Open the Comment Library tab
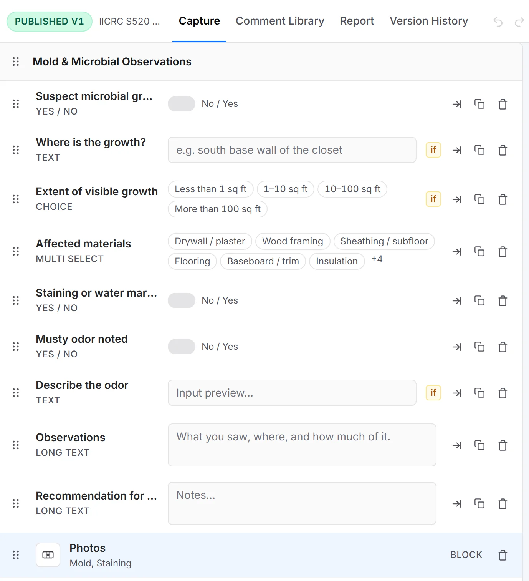 click(280, 21)
